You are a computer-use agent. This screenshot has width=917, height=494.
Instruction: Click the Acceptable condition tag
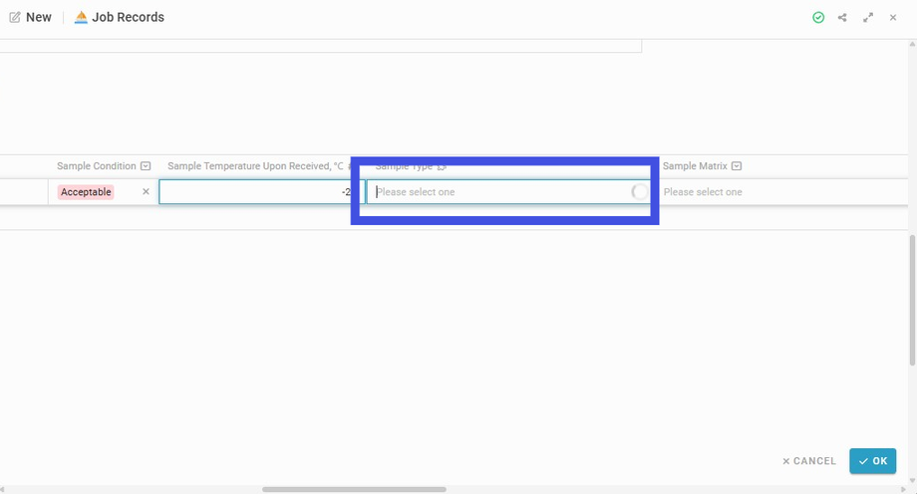(86, 192)
